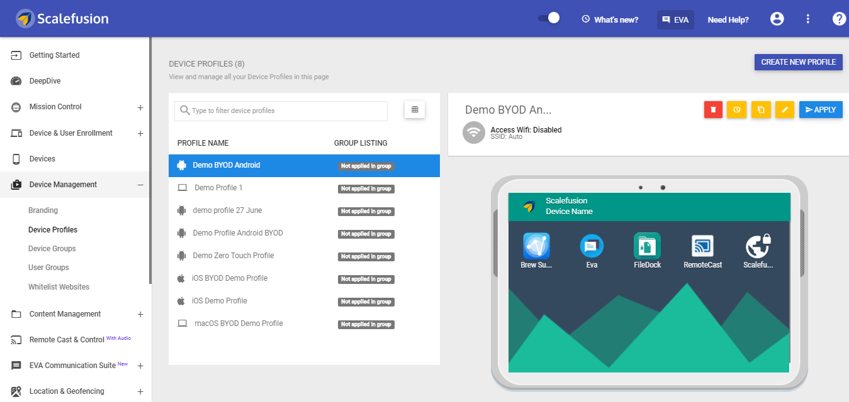Image resolution: width=849 pixels, height=402 pixels.
Task: Select iOS Demo Profile row
Action: pyautogui.click(x=304, y=301)
